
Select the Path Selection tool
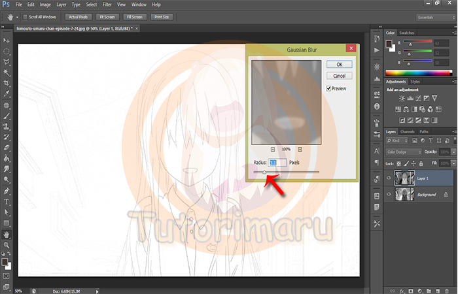tap(6, 212)
